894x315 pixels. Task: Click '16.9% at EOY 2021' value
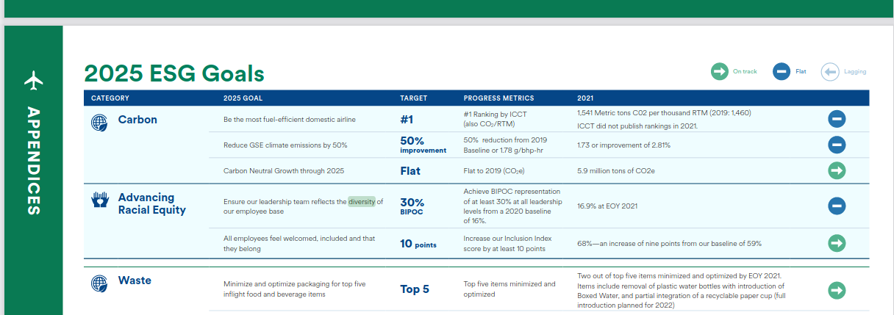607,206
